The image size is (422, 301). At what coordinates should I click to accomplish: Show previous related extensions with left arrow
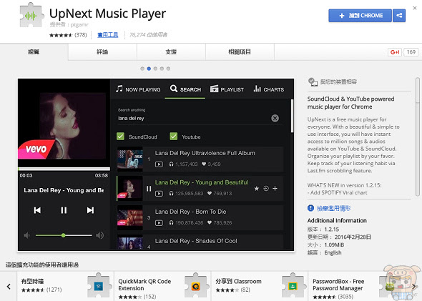(x=9, y=287)
